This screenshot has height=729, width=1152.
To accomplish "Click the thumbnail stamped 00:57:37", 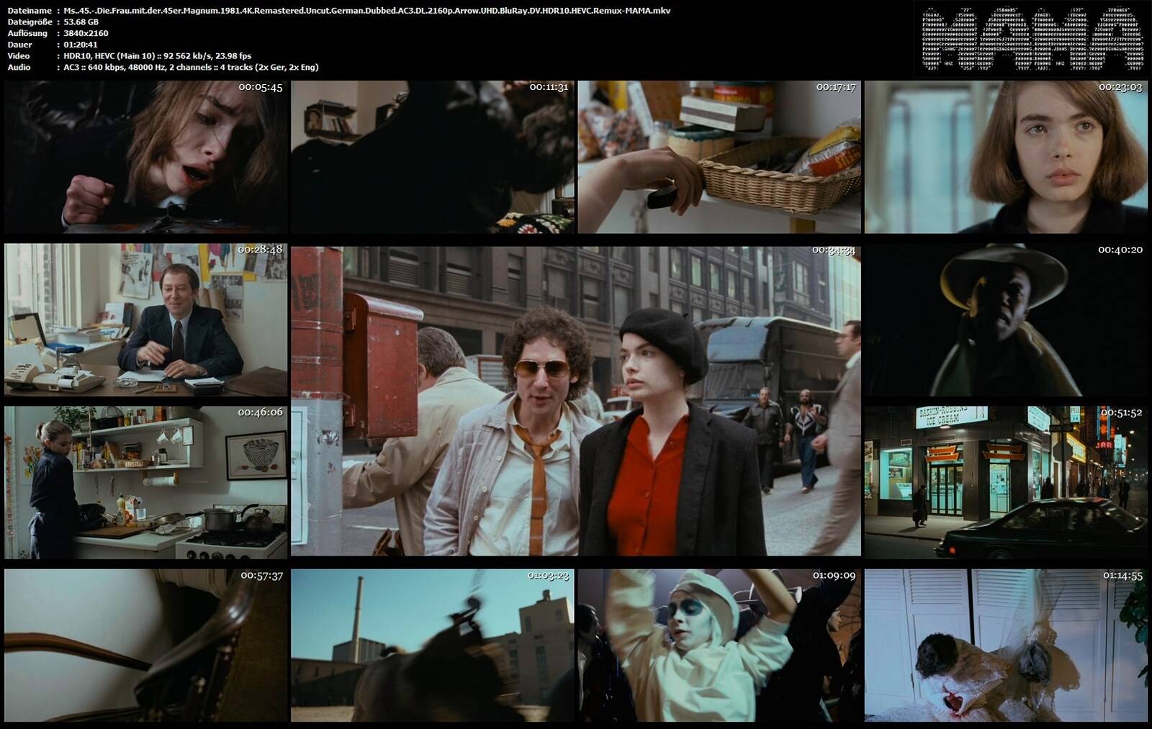I will click(x=145, y=646).
